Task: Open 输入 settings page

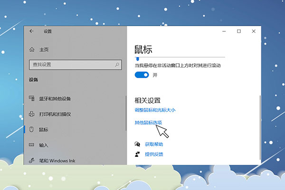Action: [x=44, y=145]
